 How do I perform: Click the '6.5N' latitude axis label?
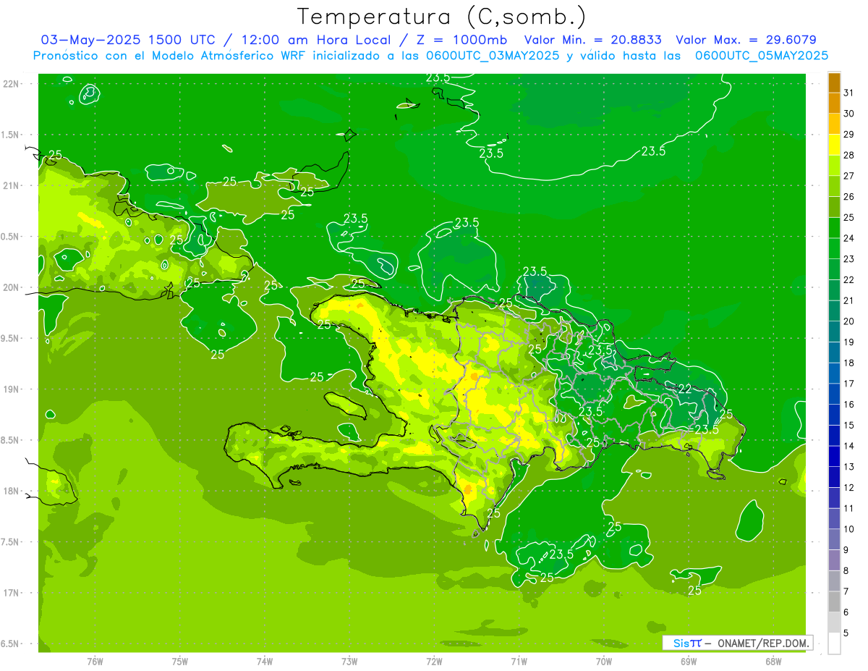[x=11, y=643]
